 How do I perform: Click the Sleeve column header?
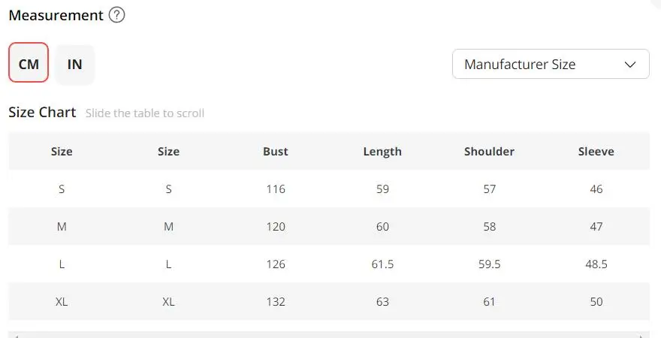(x=596, y=151)
